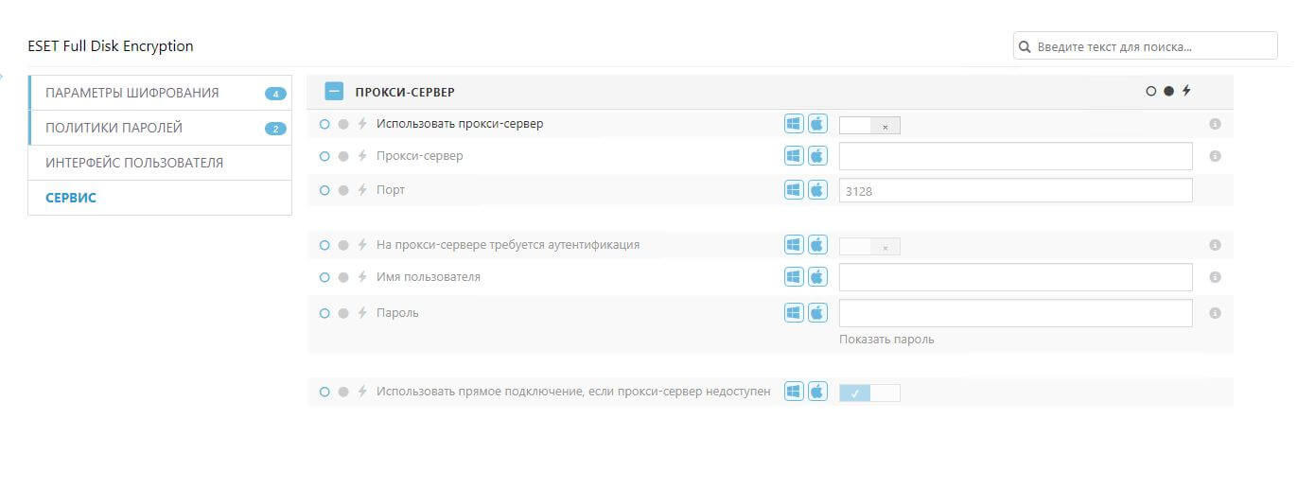
Task: Click the Apple icon in прямое подключение row
Action: [817, 392]
